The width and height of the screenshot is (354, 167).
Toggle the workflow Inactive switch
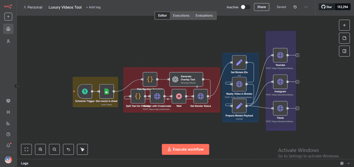[245, 7]
